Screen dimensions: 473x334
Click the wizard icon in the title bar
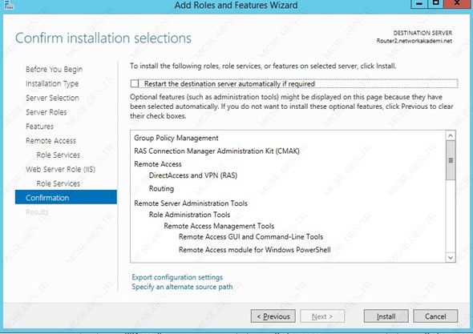(10, 5)
